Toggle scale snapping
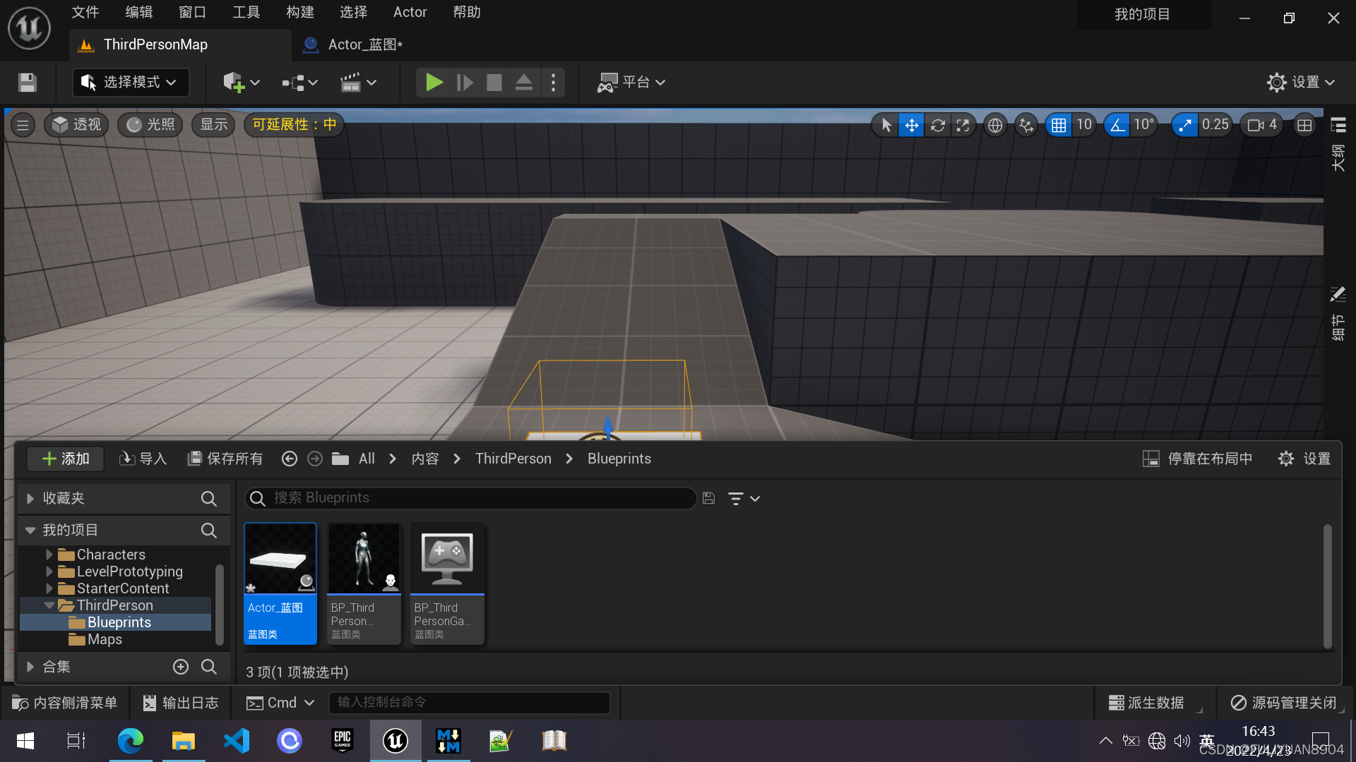This screenshot has width=1356, height=762. [1184, 126]
